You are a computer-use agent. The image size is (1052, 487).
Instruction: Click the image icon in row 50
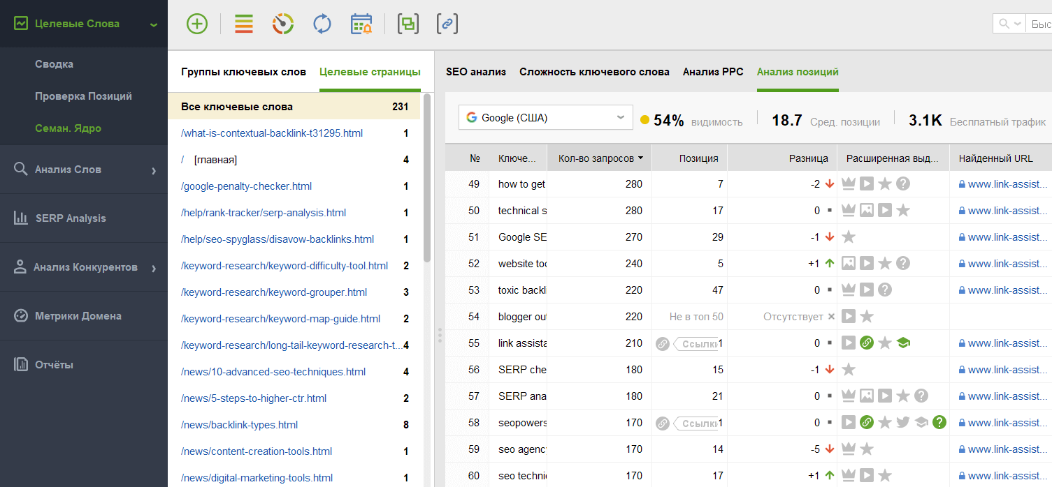click(x=867, y=211)
